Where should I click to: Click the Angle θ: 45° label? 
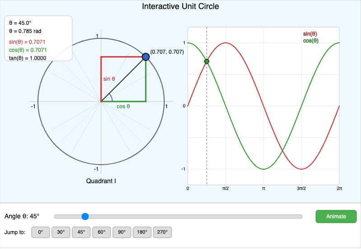tap(22, 216)
